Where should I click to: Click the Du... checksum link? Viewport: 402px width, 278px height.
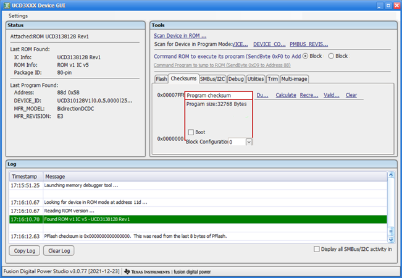tap(262, 95)
